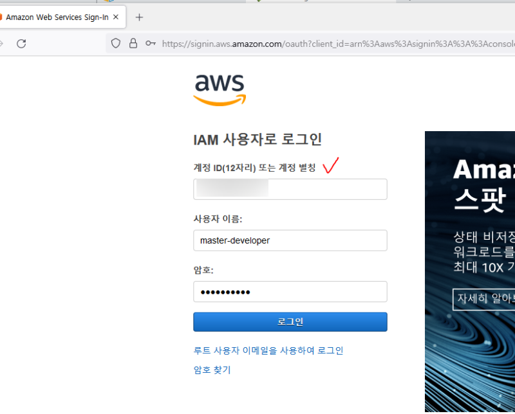Open saved logins key icon
Viewport: 515px width, 414px height.
(x=151, y=43)
